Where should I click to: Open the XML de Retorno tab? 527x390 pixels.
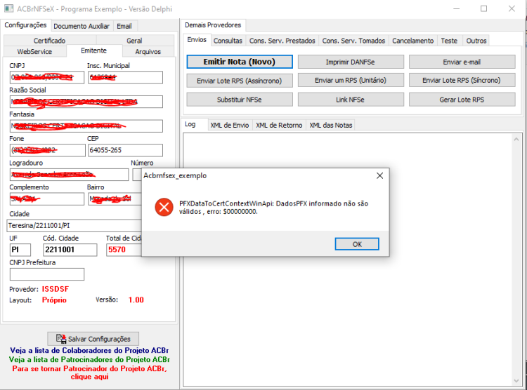279,125
